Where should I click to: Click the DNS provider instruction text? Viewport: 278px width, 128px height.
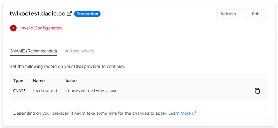coord(67,66)
